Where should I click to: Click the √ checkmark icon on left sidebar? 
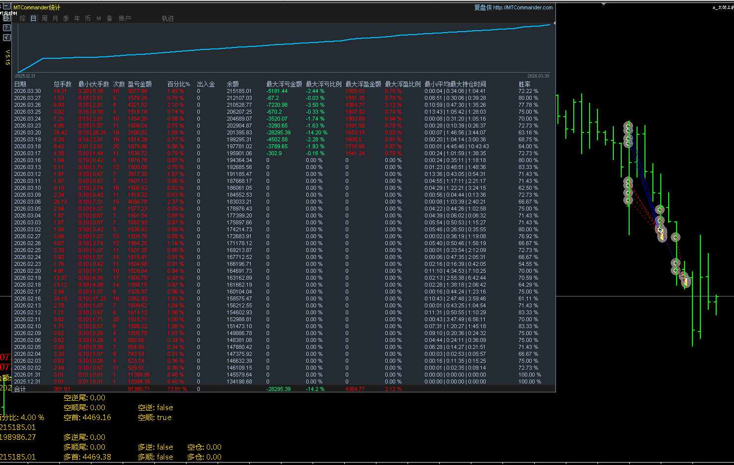(6, 38)
